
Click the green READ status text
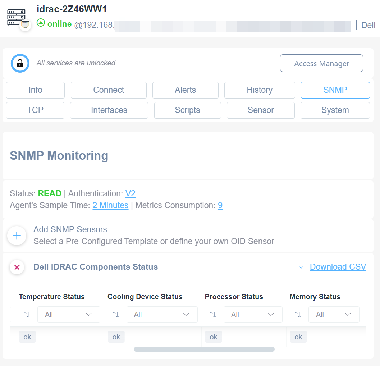[x=50, y=193]
